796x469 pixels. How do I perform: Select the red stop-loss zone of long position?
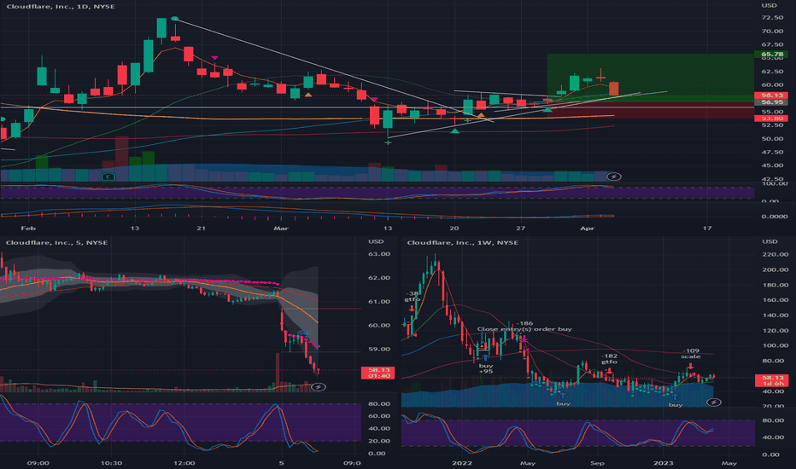point(650,110)
